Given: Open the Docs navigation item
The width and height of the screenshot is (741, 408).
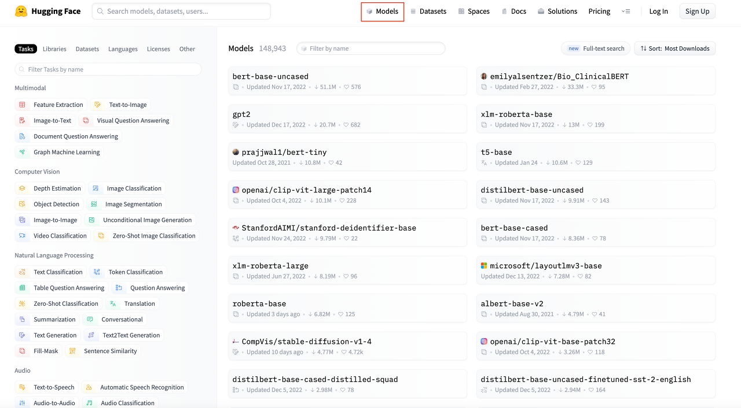Looking at the screenshot, I should click(x=514, y=11).
